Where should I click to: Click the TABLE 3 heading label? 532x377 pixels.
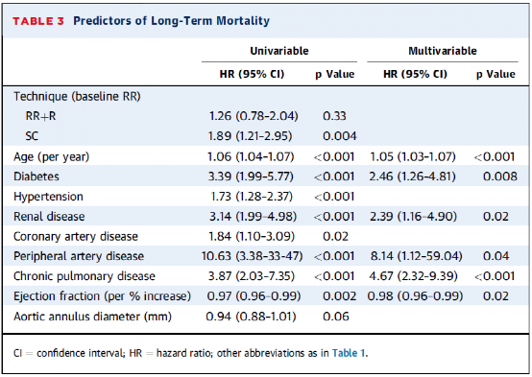(x=38, y=21)
